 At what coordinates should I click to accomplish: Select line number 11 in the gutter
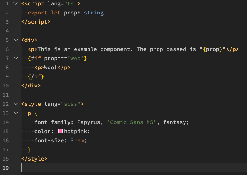point(6,95)
